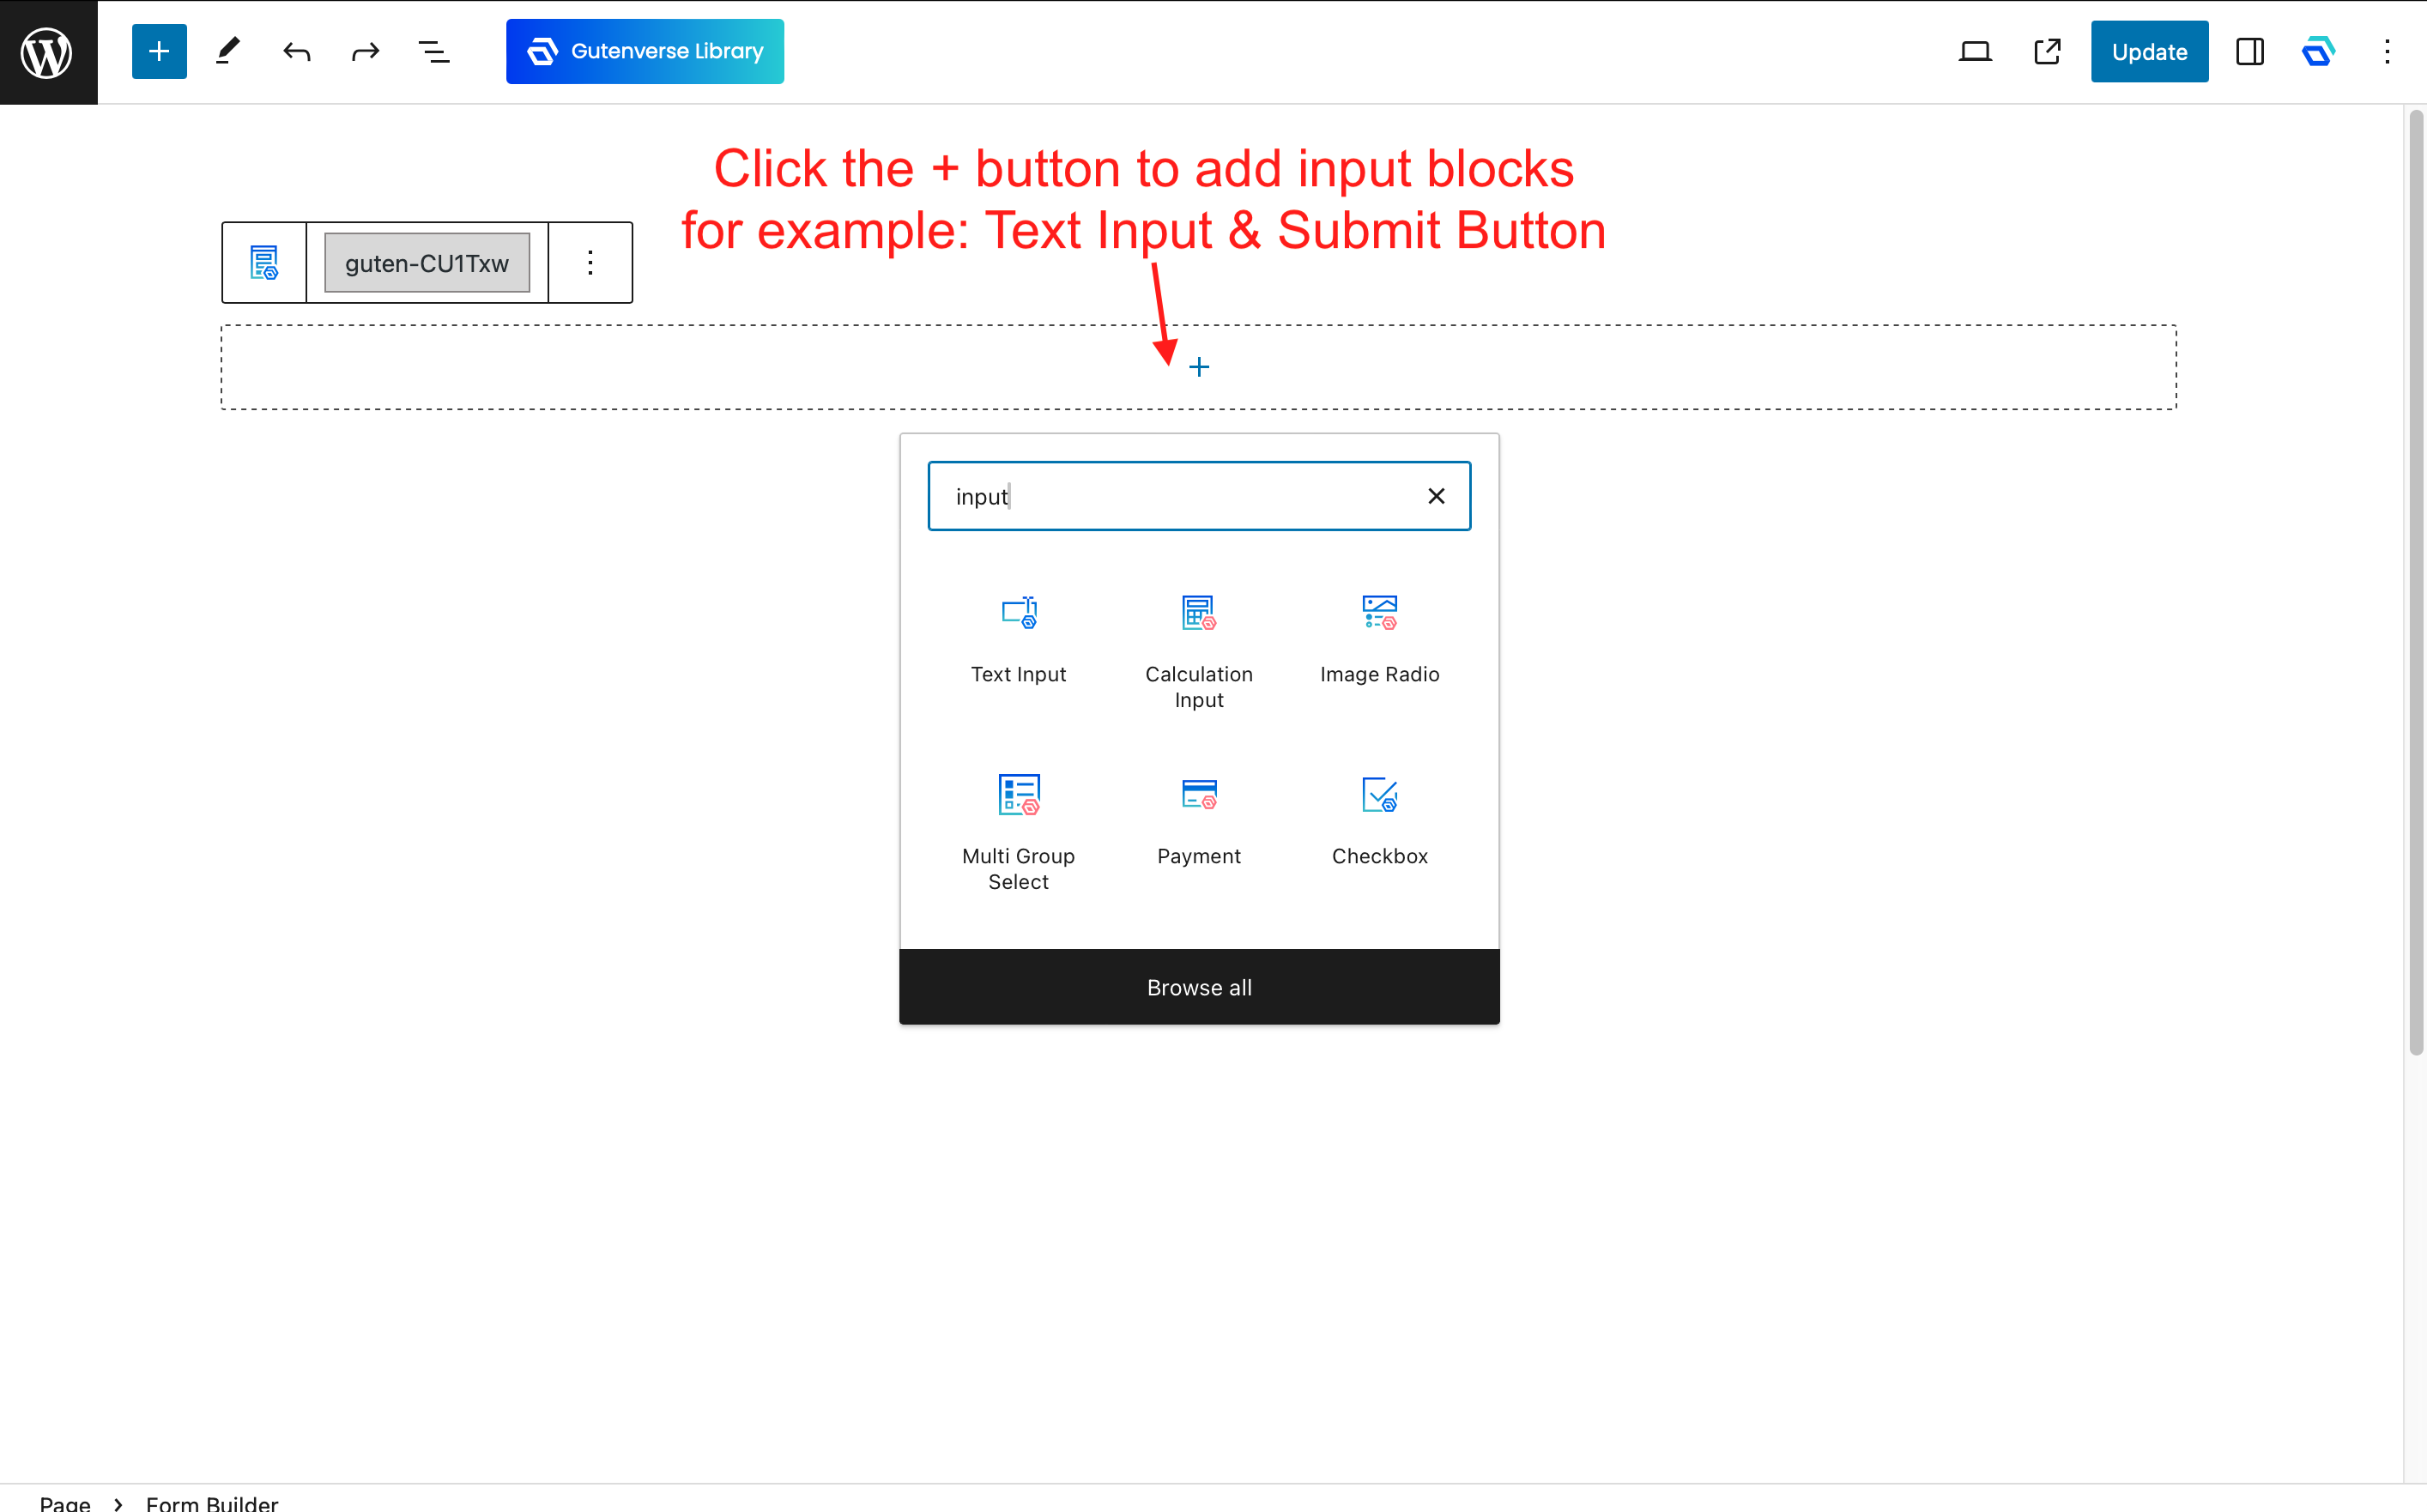2427x1512 pixels.
Task: Click the Undo arrow
Action: [x=296, y=51]
